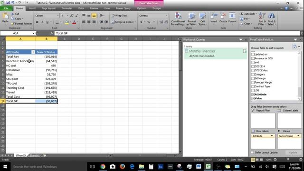Switch to the Page Layout tab
304x171 pixels.
pos(48,9)
